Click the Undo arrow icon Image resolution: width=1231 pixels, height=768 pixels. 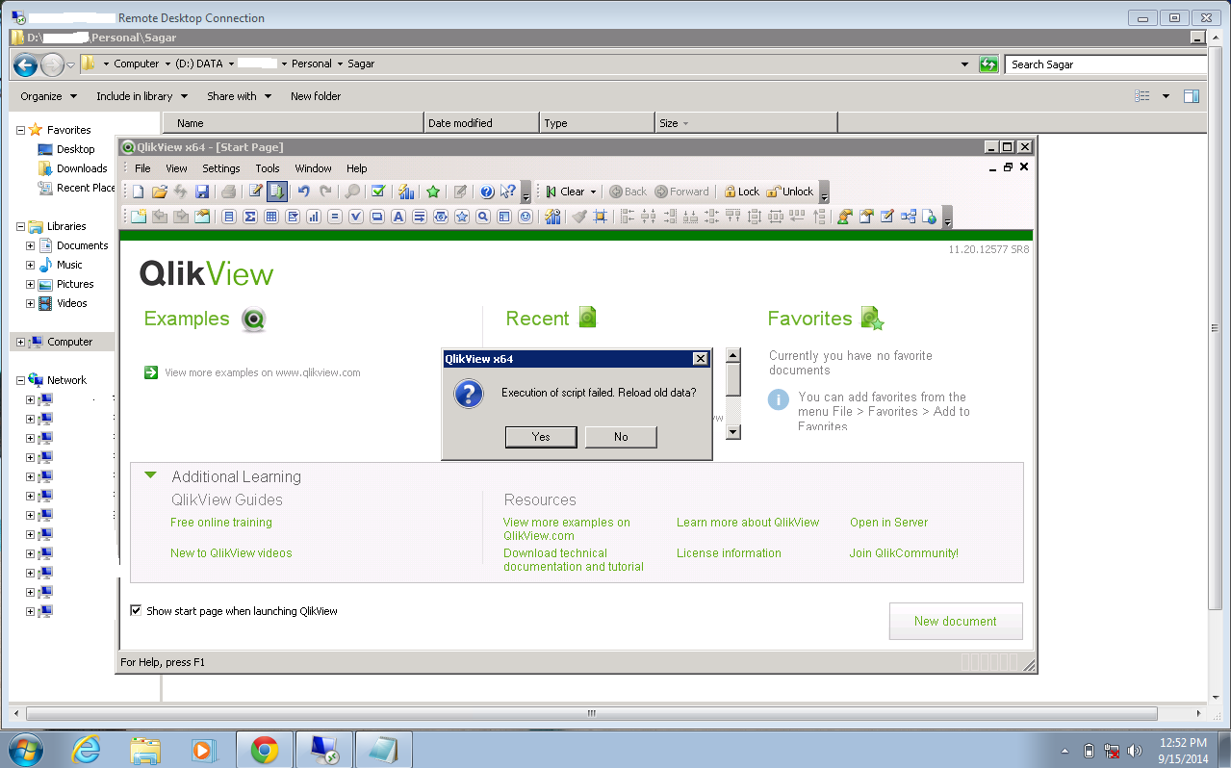point(304,192)
